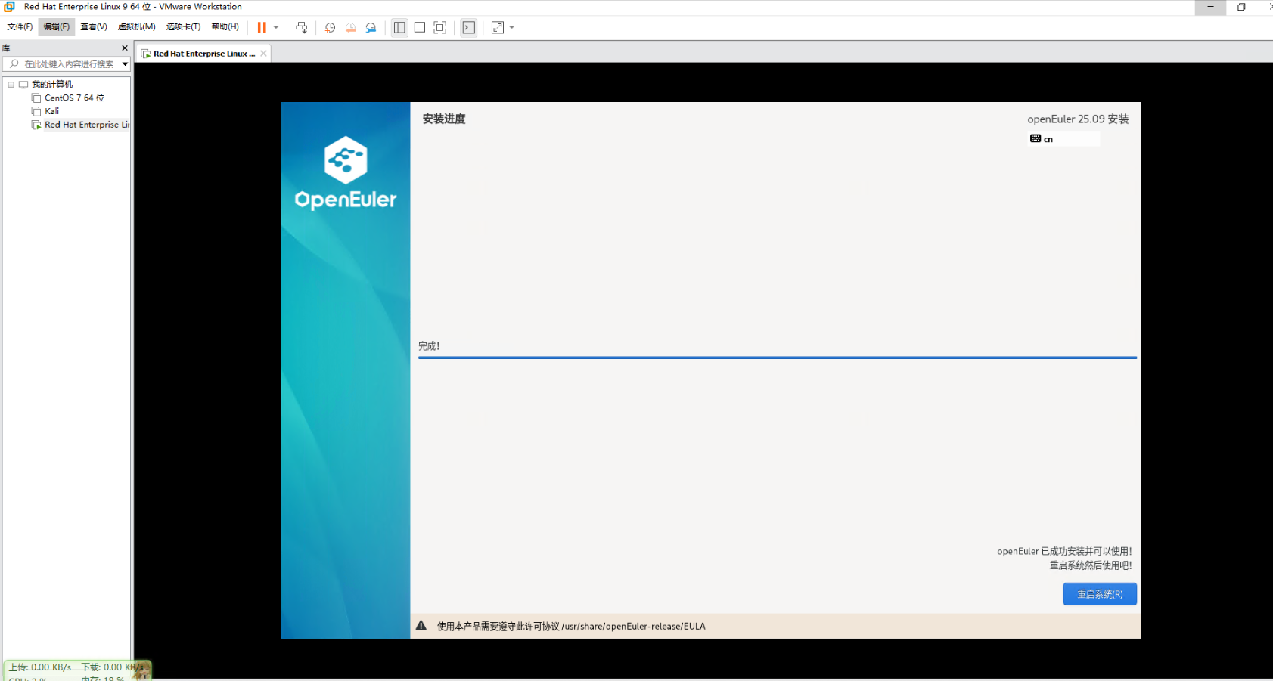Screen dimensions: 1273x681
Task: Click the 安装进度 heading
Action: [x=444, y=119]
